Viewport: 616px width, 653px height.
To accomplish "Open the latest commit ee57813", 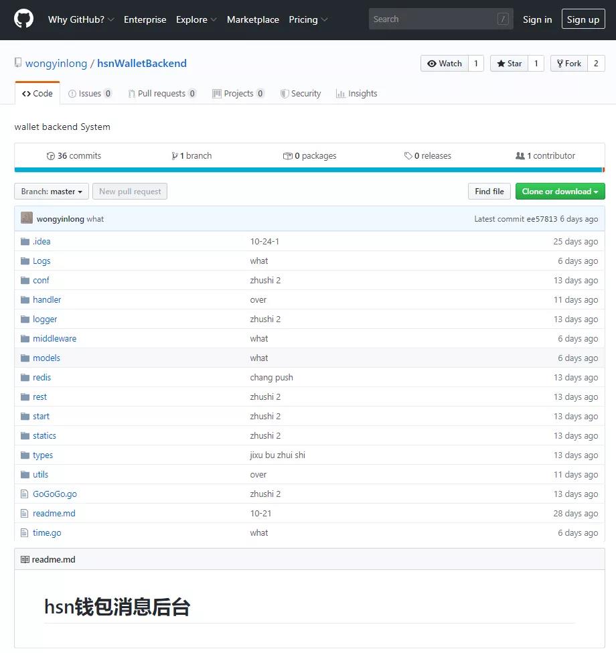I will (x=542, y=219).
